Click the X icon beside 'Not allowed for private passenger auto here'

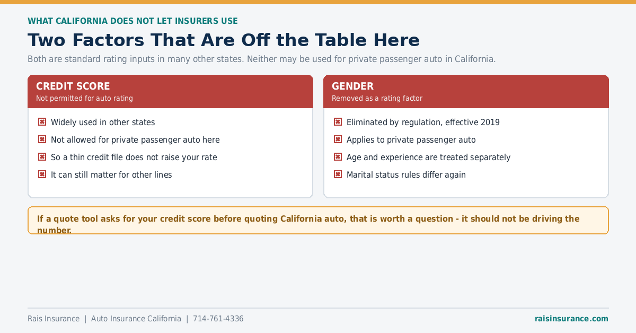click(x=42, y=139)
